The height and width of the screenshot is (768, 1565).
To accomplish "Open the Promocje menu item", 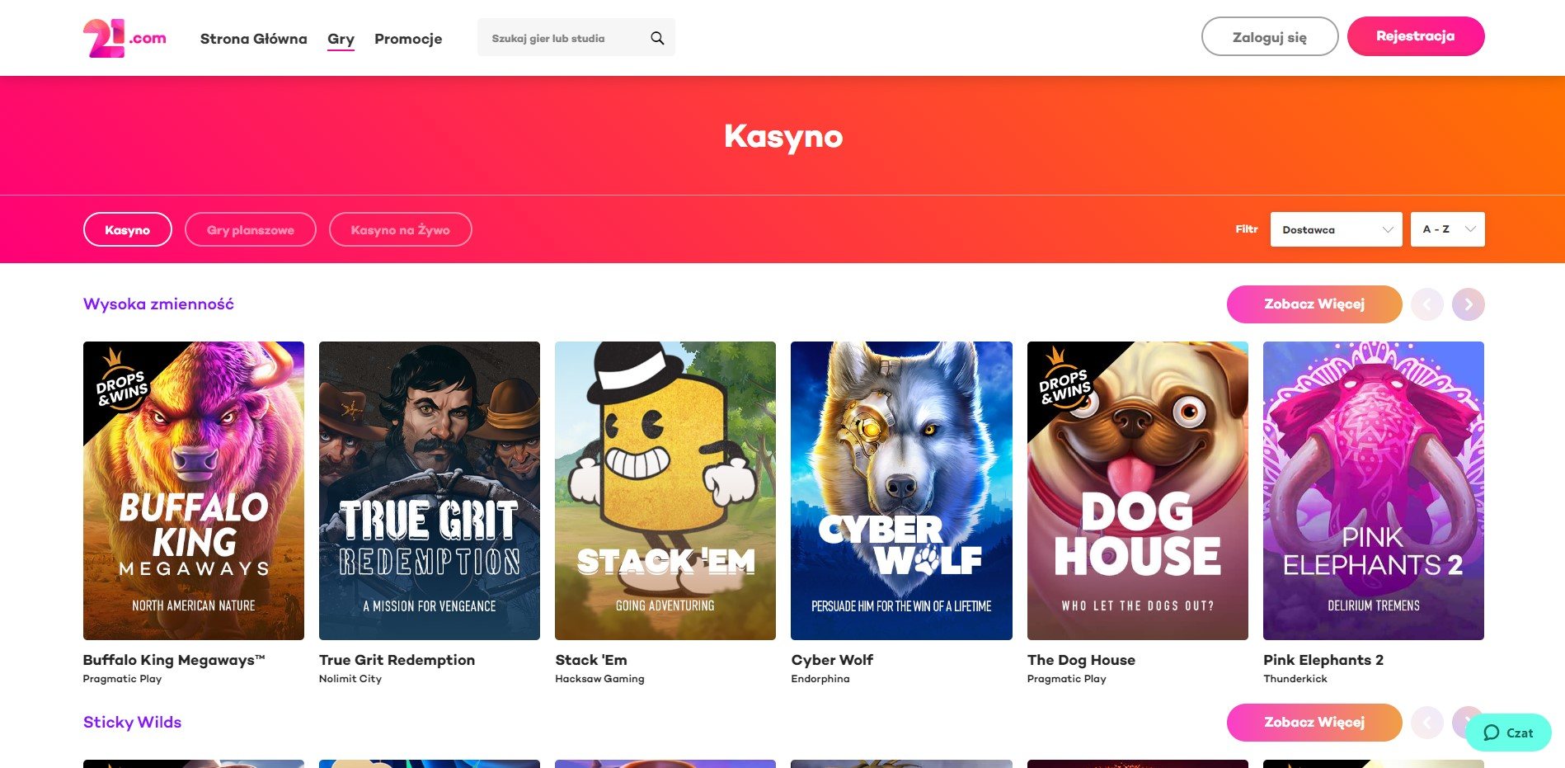I will click(408, 39).
